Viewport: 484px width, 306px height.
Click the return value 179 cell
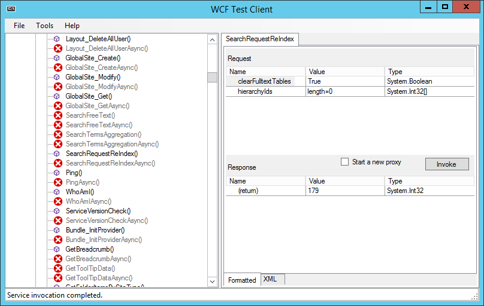[345, 191]
